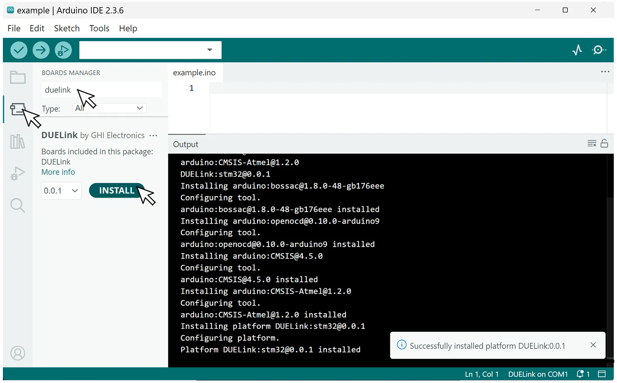Expand the 0.0.1 version dropdown
Viewport: 617px width, 383px height.
tap(61, 191)
